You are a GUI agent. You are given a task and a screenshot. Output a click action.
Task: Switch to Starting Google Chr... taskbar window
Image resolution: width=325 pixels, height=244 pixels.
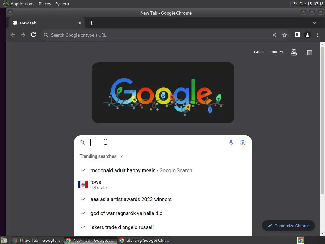(145, 240)
